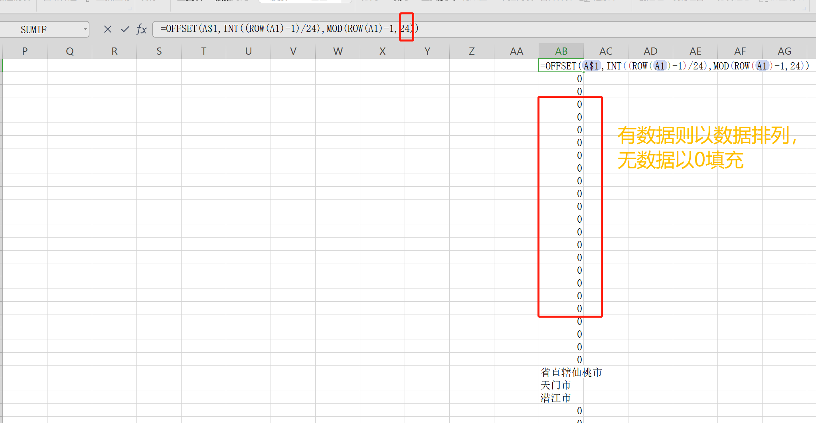The image size is (816, 423).
Task: Select column P header
Action: [25, 51]
